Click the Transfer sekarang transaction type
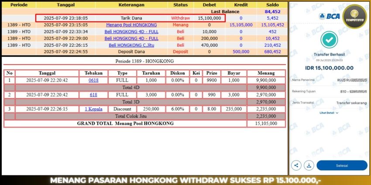The height and width of the screenshot is (185, 371). coord(352,103)
